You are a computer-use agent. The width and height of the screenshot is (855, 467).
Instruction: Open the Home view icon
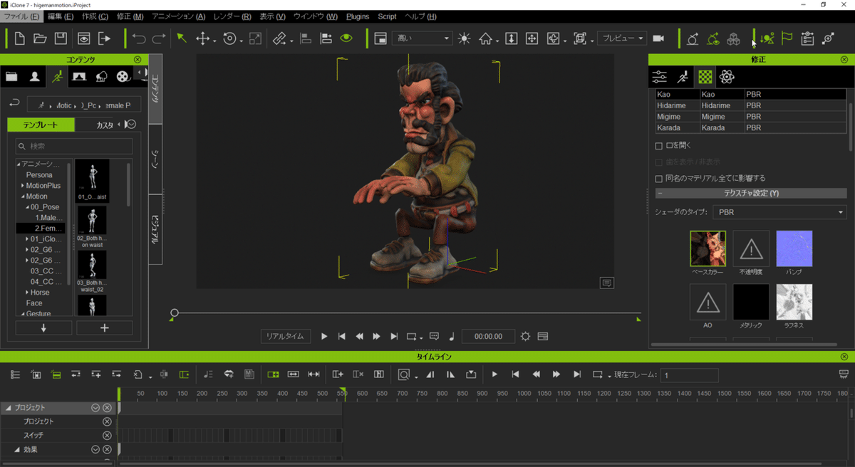pyautogui.click(x=487, y=38)
